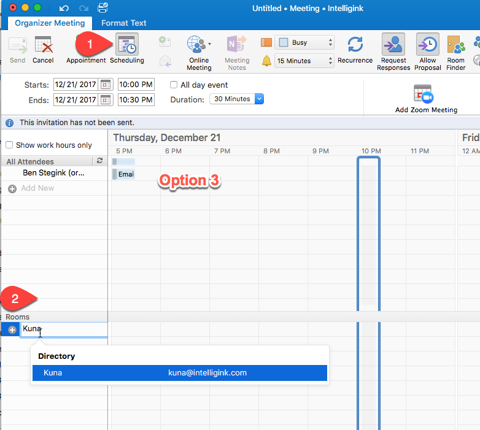Click the 8 PM time column label
Viewport: 480px width, 430px height.
pos(271,151)
